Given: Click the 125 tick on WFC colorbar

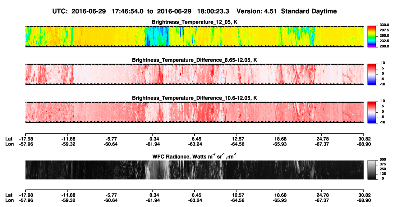Looking at the screenshot, I should (383, 174).
